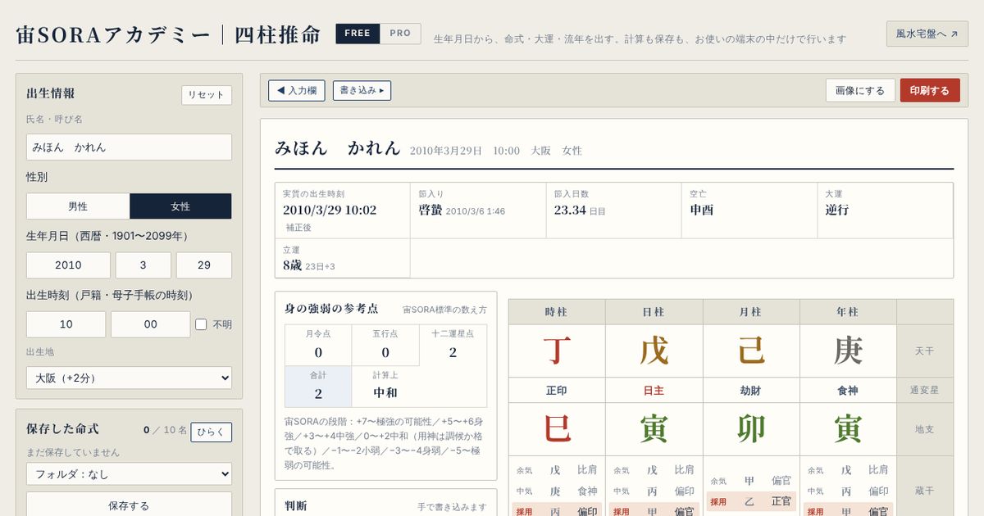The image size is (984, 516).
Task: Select 男性 gender option
Action: 78,206
